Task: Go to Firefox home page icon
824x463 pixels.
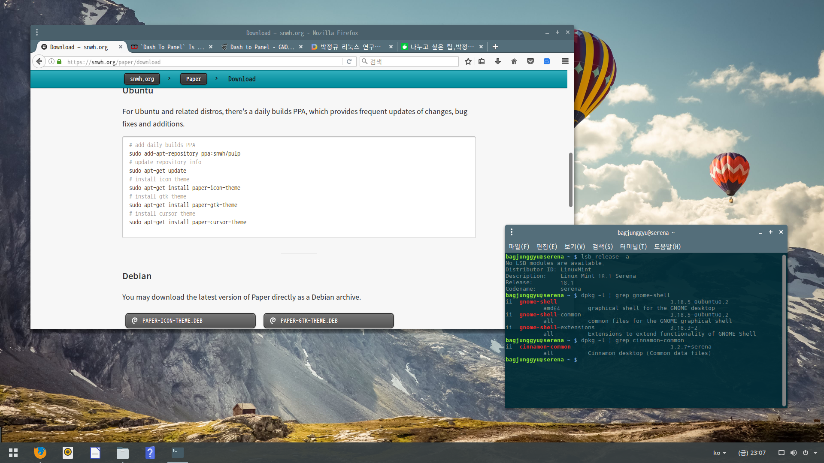Action: pyautogui.click(x=514, y=61)
